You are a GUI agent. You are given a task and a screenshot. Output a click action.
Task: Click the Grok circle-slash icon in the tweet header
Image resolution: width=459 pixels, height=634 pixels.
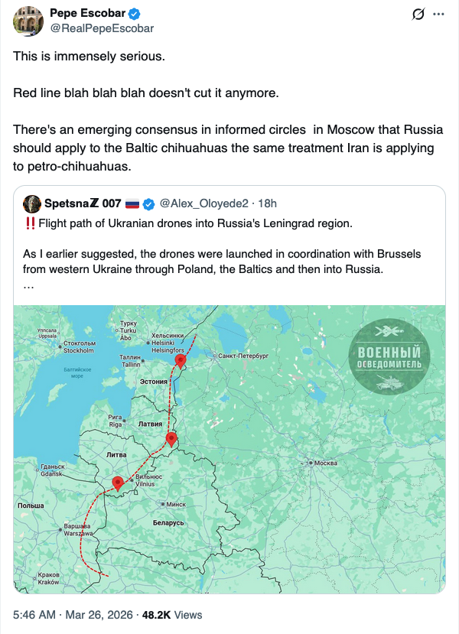(418, 14)
